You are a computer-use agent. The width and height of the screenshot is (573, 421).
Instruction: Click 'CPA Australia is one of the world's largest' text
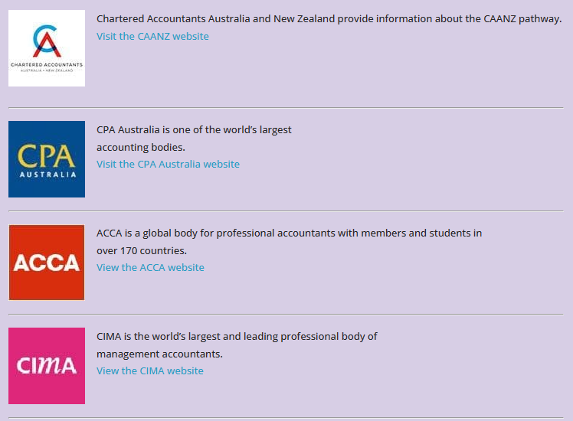(x=194, y=129)
